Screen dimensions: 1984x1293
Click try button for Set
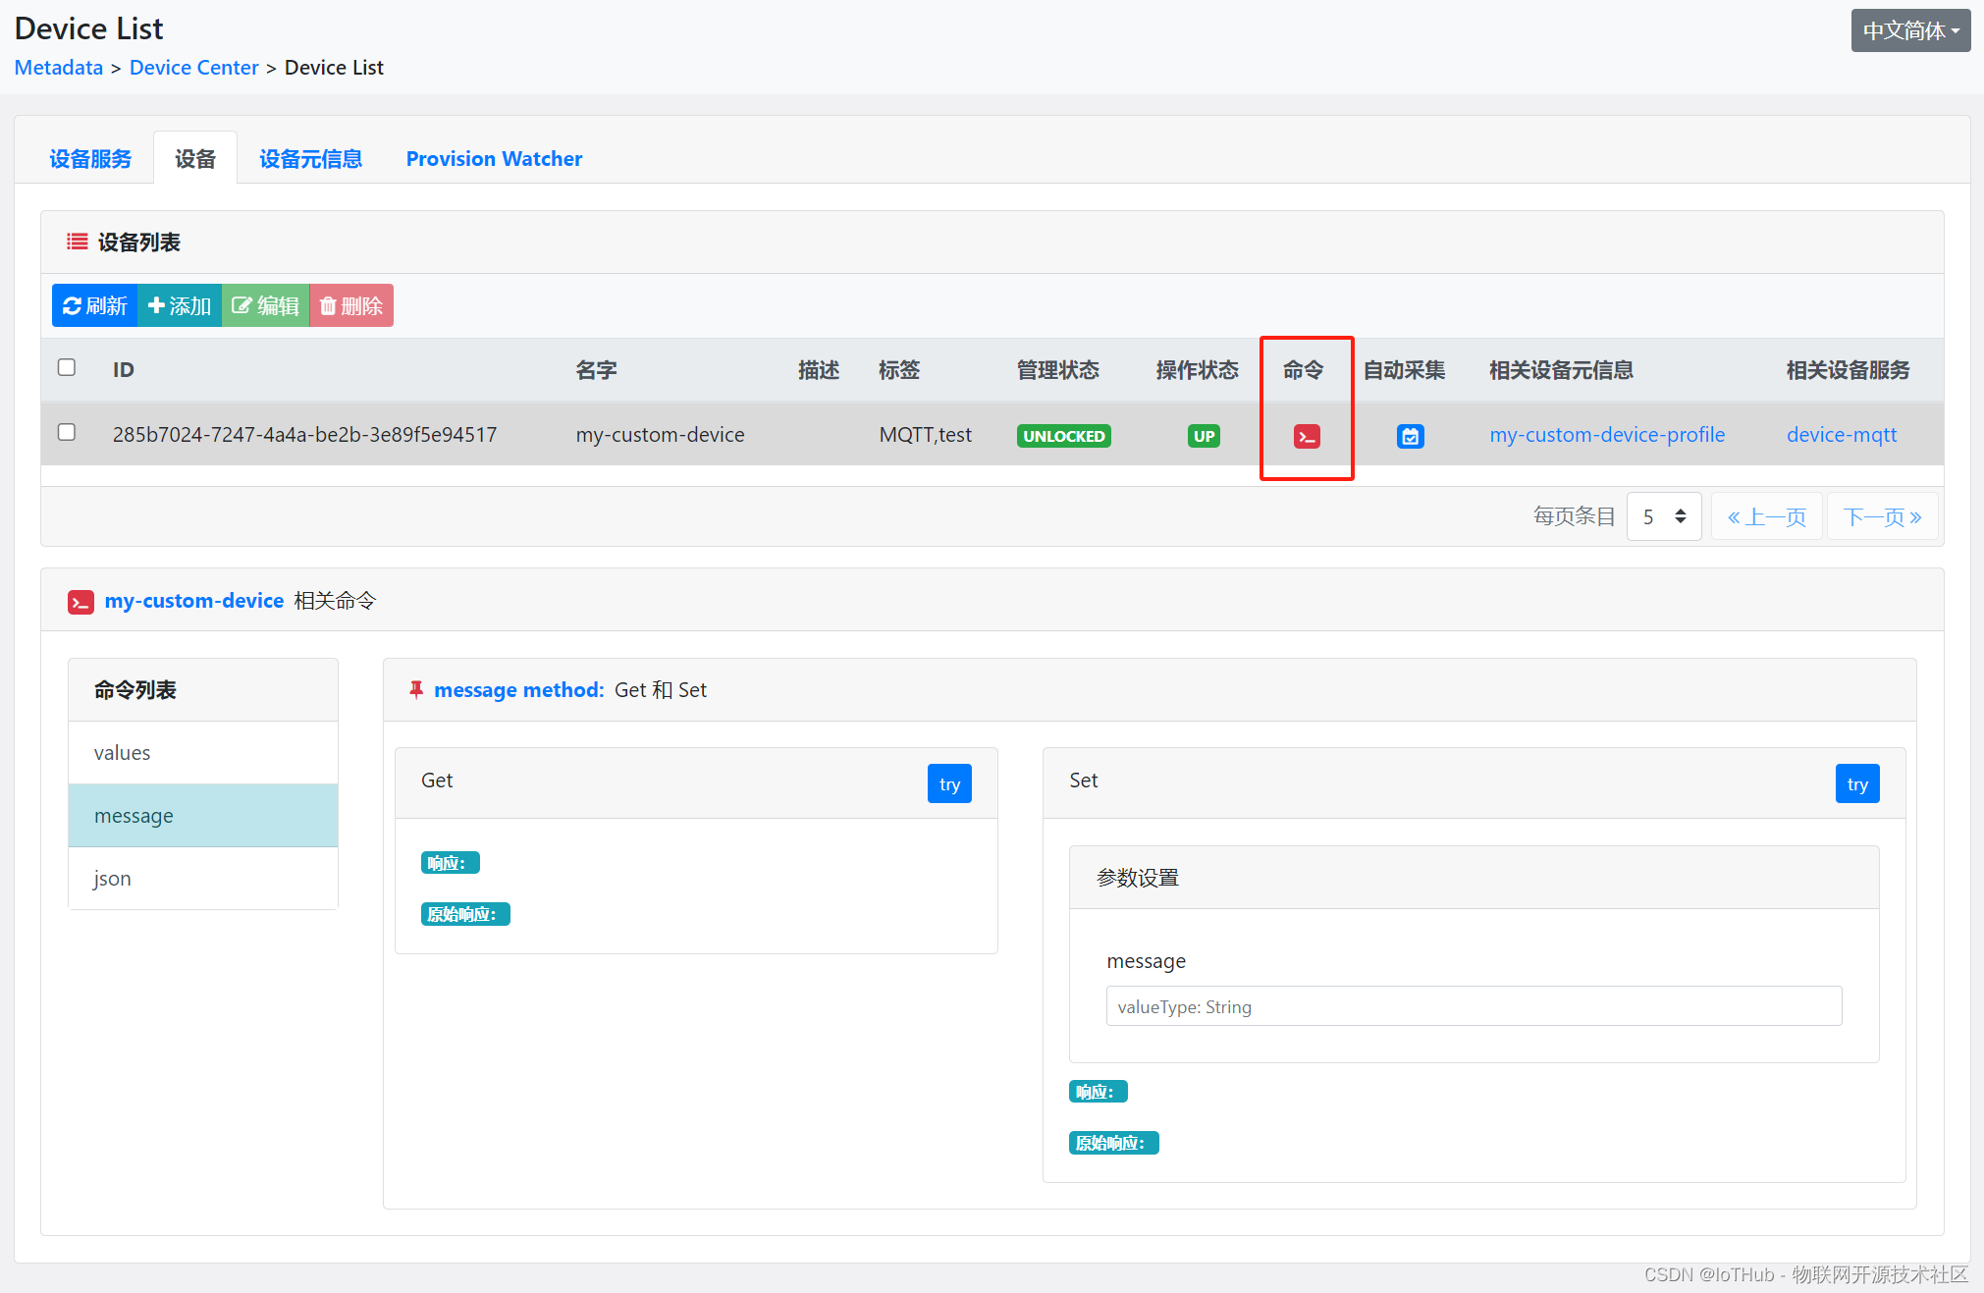(1857, 783)
